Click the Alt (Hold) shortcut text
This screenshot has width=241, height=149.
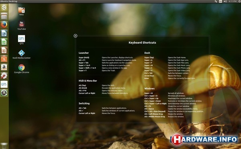pos(83,88)
